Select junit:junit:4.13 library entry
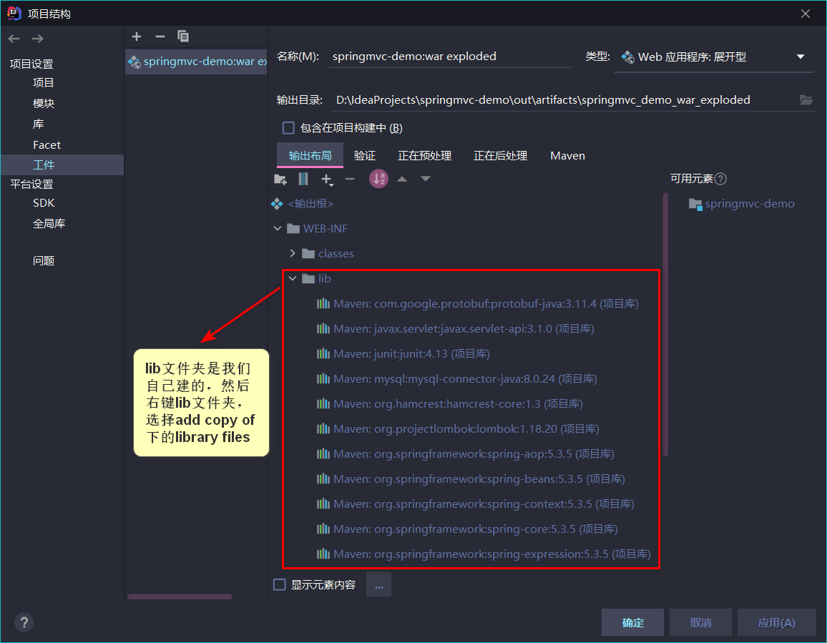 [x=403, y=354]
